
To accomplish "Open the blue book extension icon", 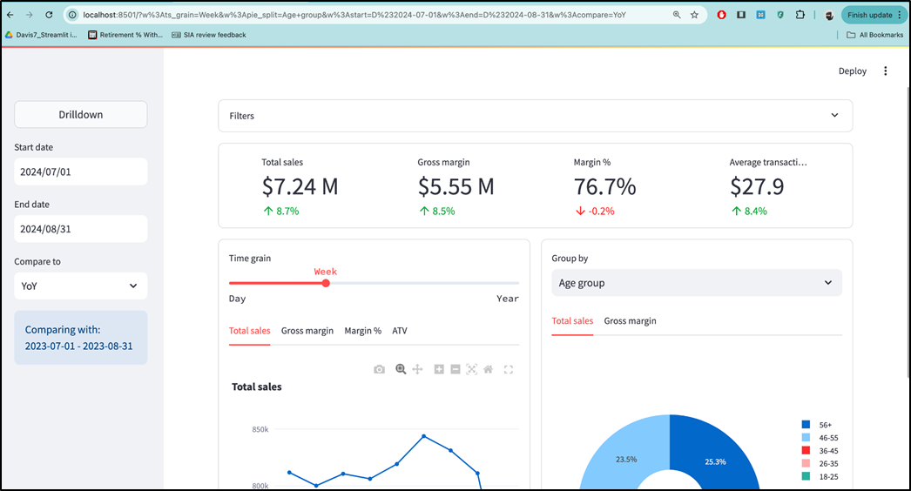I will tap(760, 15).
